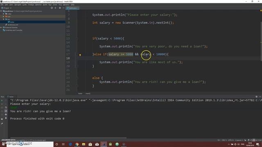Open the File menu

coord(2,4)
